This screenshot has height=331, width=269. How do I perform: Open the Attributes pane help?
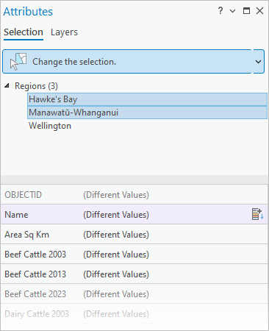[220, 11]
